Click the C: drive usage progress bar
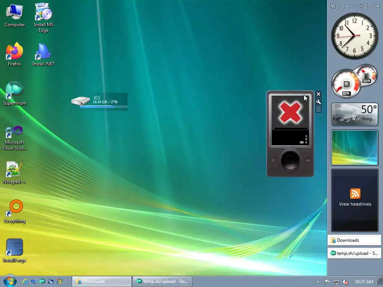The width and height of the screenshot is (383, 287). coord(104,107)
